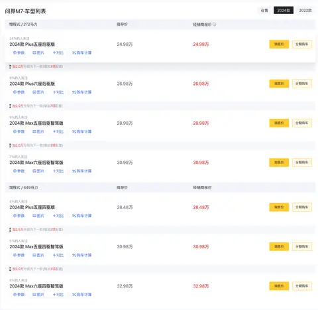Open 参数 for 2024款 Plus五座后驱版
The image size is (318, 310).
[19, 52]
